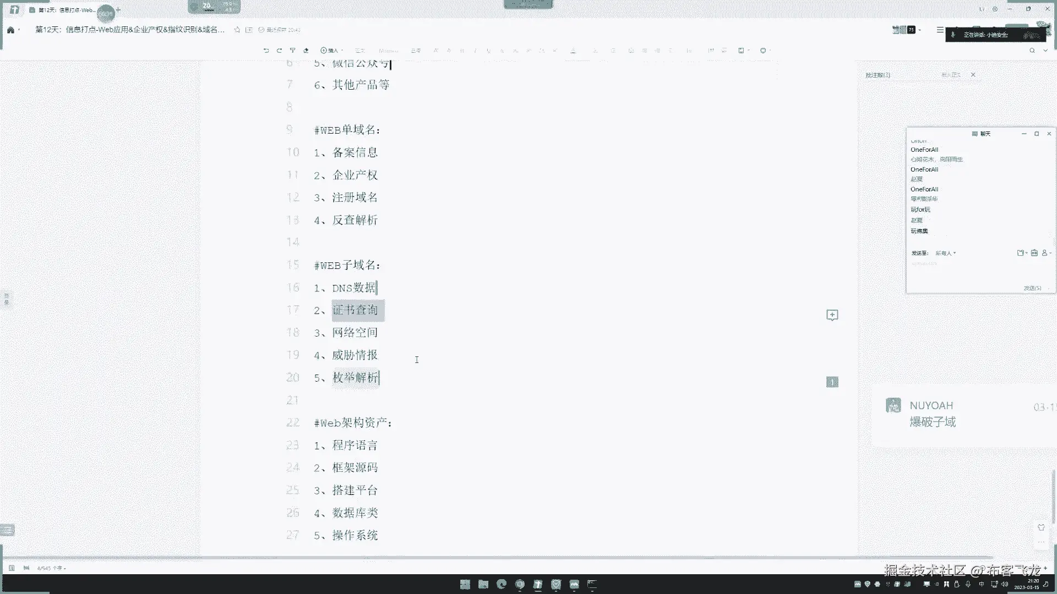The width and height of the screenshot is (1057, 594).
Task: Open the hamburger menu at top right
Action: [x=940, y=30]
